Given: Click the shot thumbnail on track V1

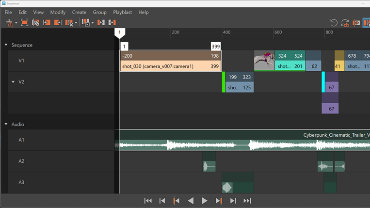Looking at the screenshot, I should pos(264,61).
